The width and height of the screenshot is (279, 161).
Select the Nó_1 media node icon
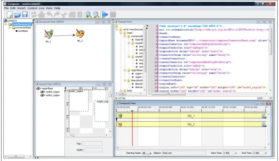pyautogui.click(x=49, y=34)
